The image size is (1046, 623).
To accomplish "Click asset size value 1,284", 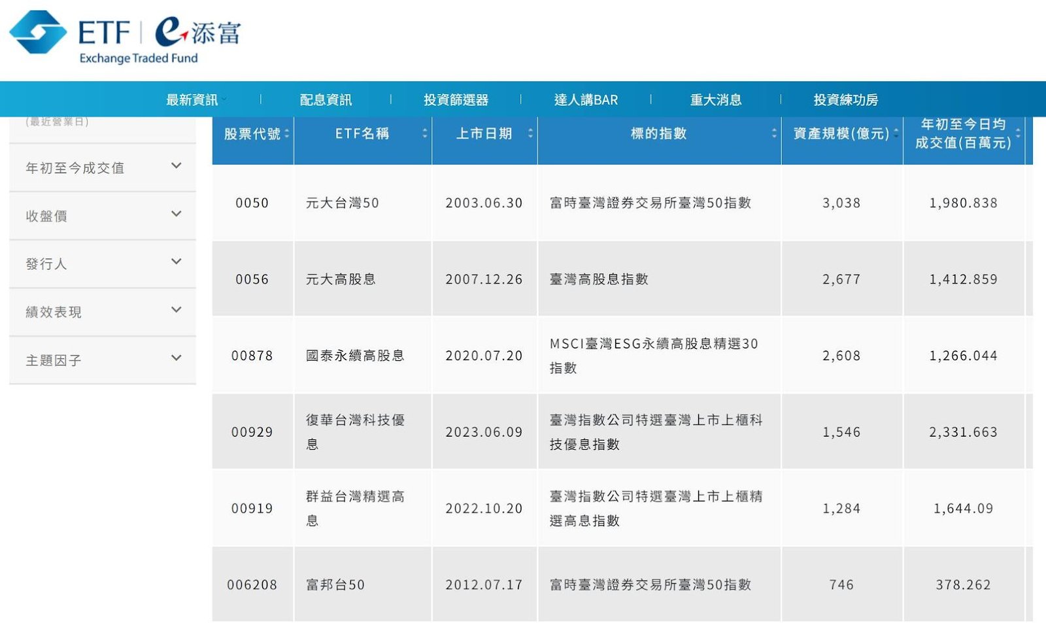I will click(x=841, y=508).
